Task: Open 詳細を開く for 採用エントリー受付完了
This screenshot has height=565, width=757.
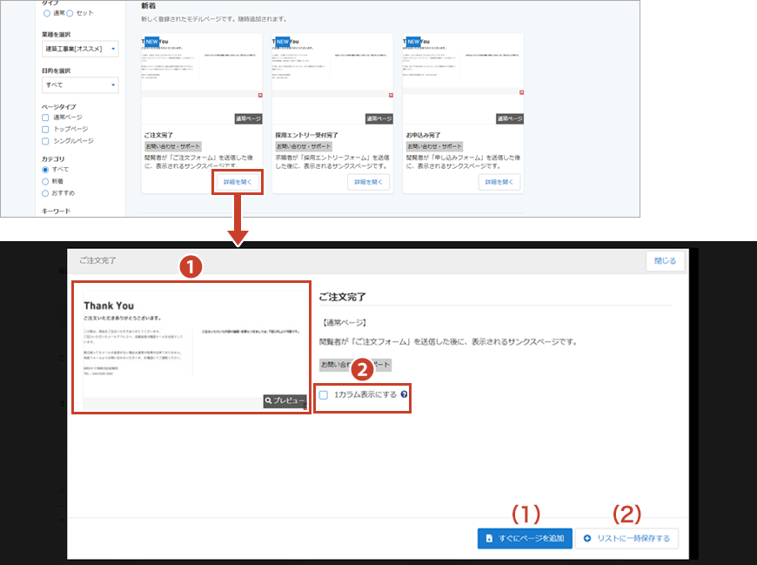Action: pos(368,182)
